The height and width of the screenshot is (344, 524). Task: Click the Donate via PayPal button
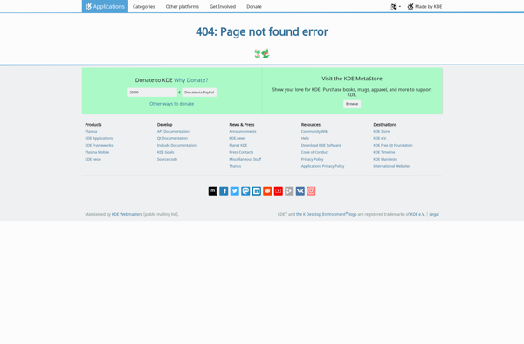point(199,93)
